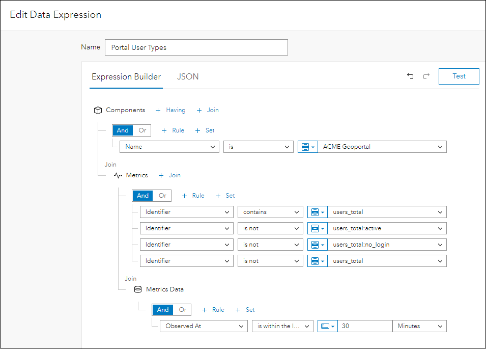Open the Minutes time unit dropdown

point(419,326)
